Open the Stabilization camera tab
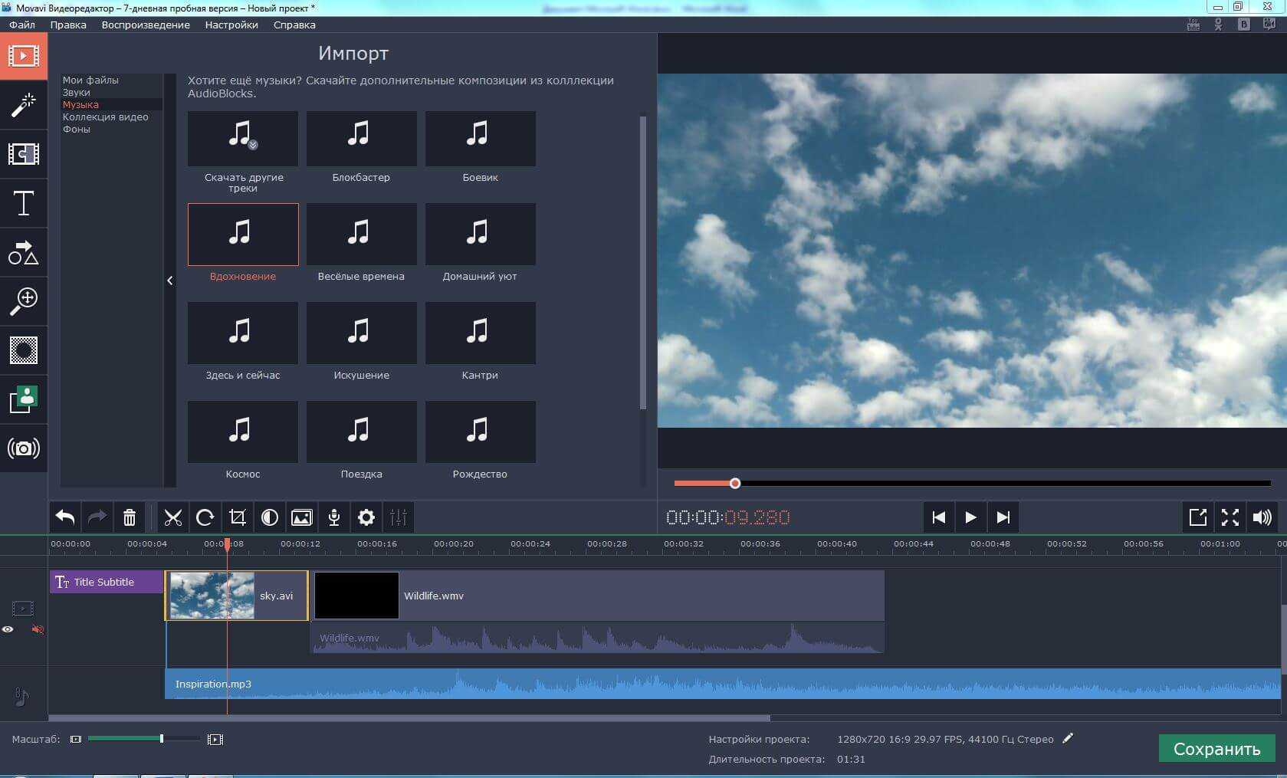 [24, 448]
